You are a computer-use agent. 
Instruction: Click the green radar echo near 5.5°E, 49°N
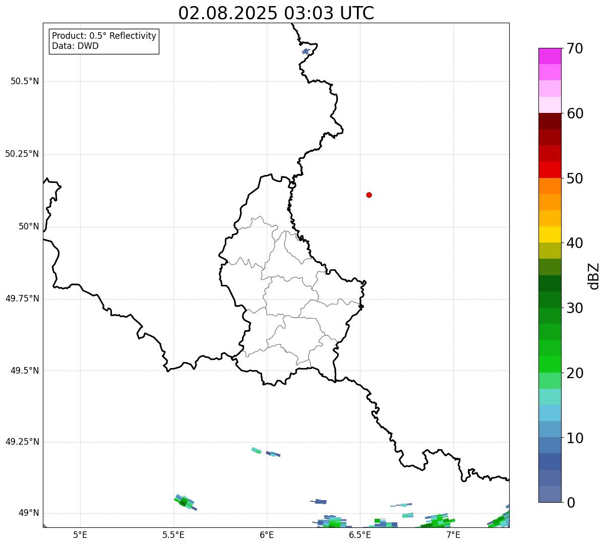184,502
